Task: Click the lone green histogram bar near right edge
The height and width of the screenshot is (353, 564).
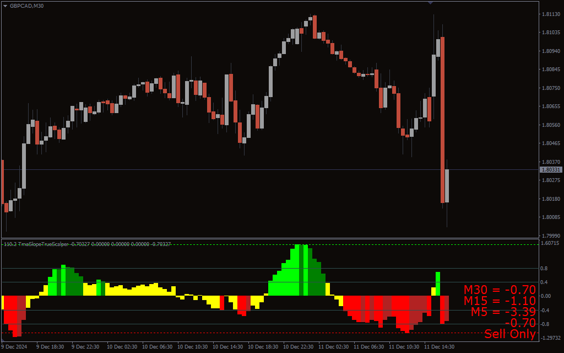Action: [438, 283]
